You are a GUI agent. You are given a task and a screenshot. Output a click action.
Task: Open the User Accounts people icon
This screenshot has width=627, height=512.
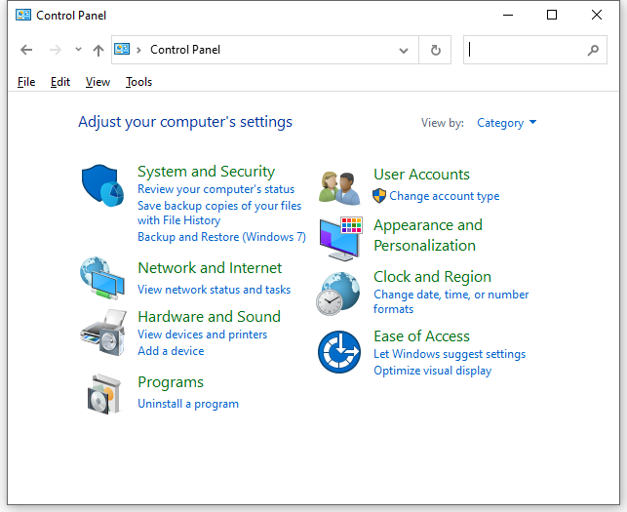pyautogui.click(x=339, y=187)
